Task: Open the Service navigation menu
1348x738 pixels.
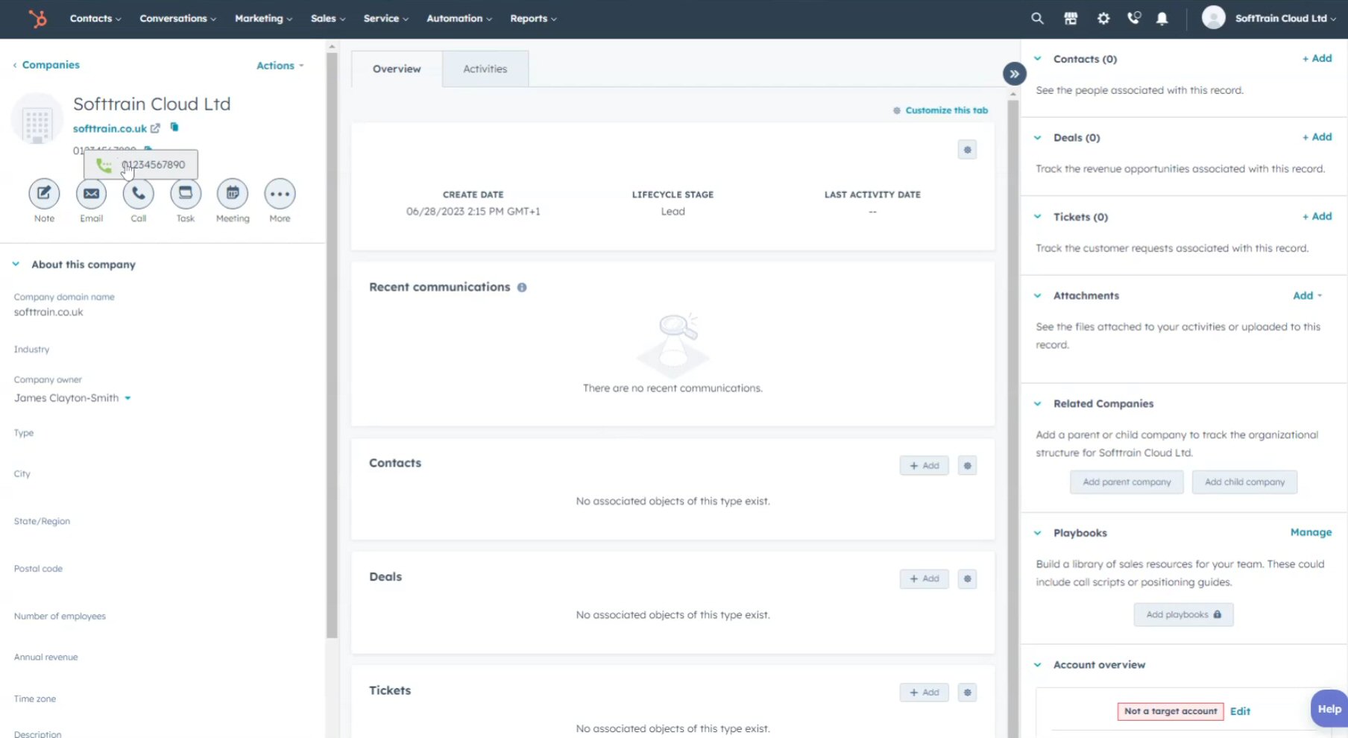Action: [x=385, y=18]
